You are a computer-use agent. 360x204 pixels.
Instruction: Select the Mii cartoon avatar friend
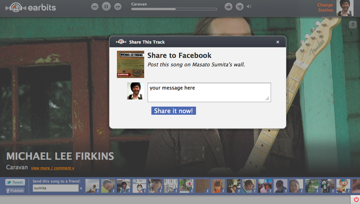[139, 186]
